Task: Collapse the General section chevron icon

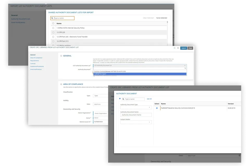Action: click(61, 56)
